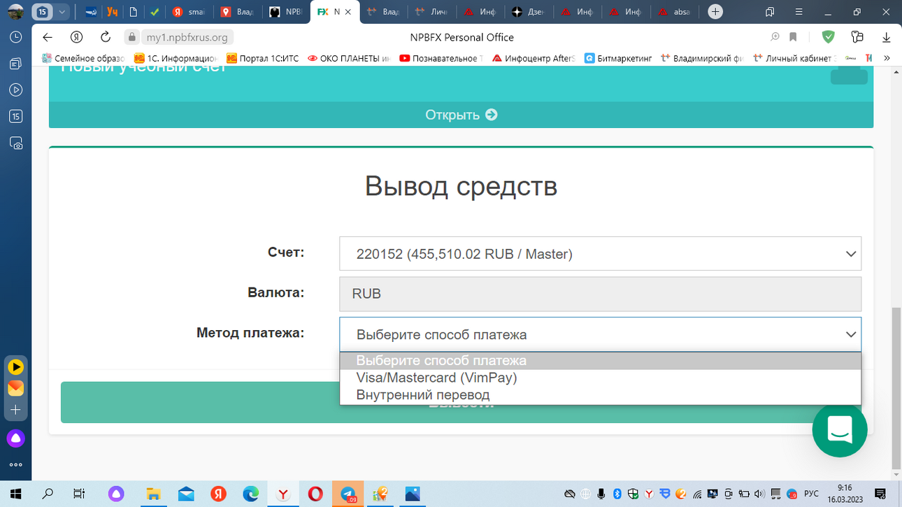
Task: Reload the page with the refresh icon
Action: click(x=106, y=37)
